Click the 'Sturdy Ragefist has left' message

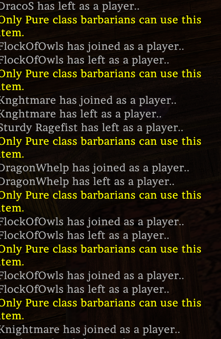click(x=92, y=127)
